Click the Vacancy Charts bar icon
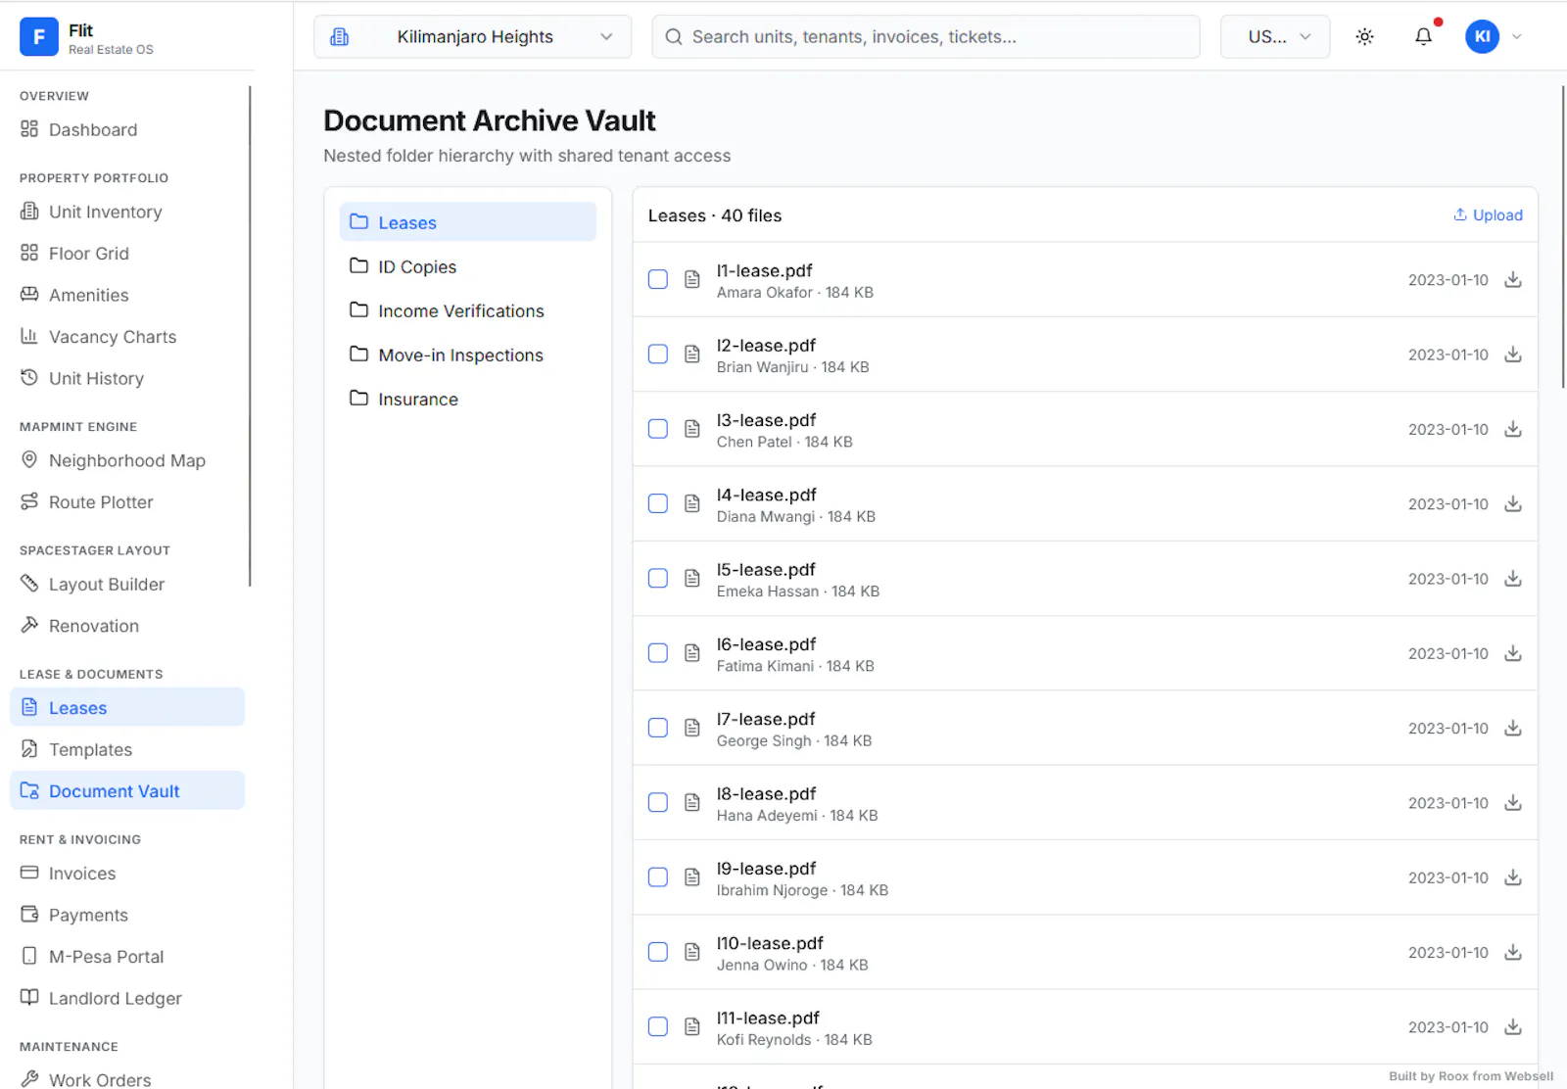 (29, 336)
